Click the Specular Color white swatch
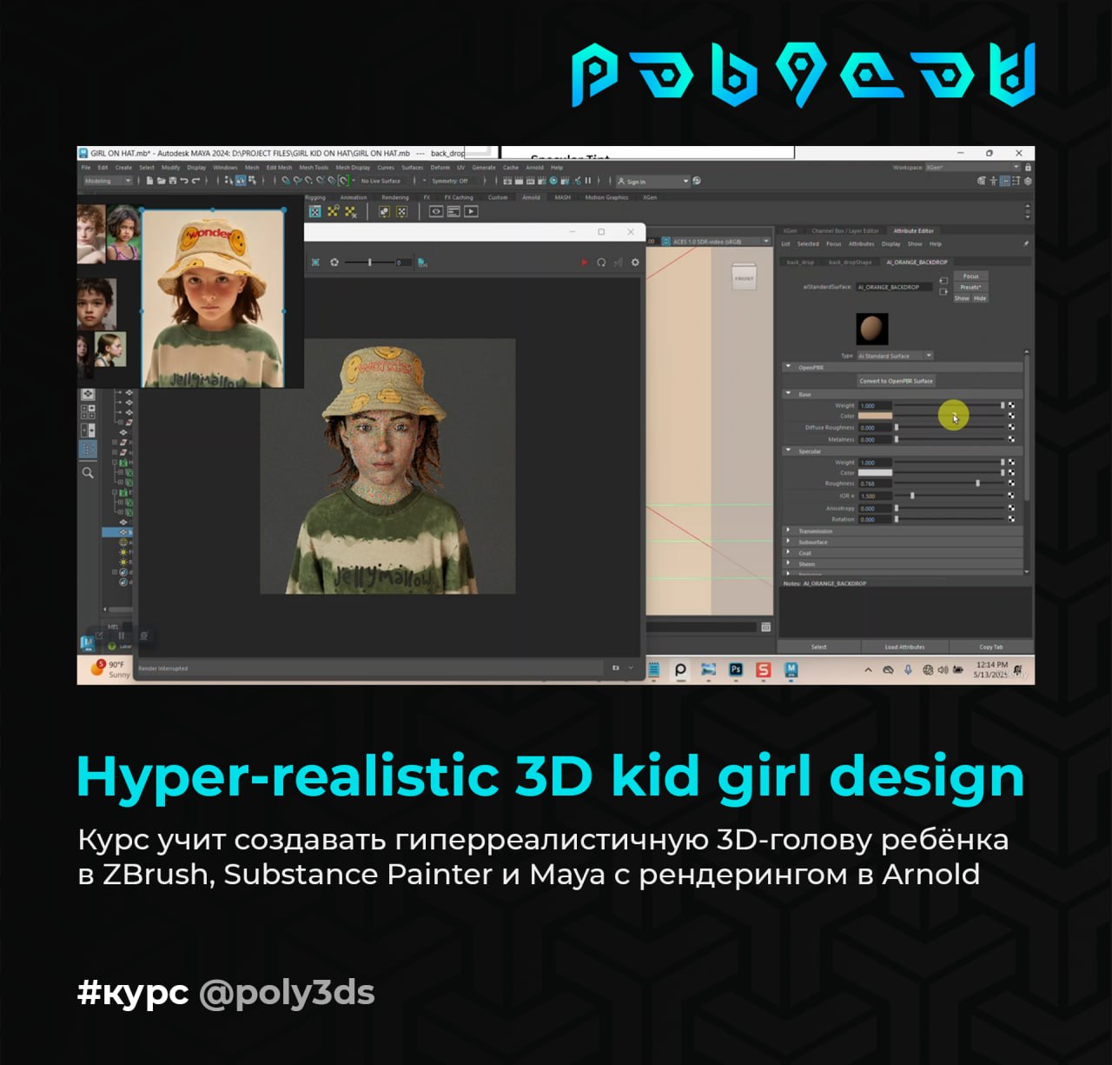 point(875,473)
